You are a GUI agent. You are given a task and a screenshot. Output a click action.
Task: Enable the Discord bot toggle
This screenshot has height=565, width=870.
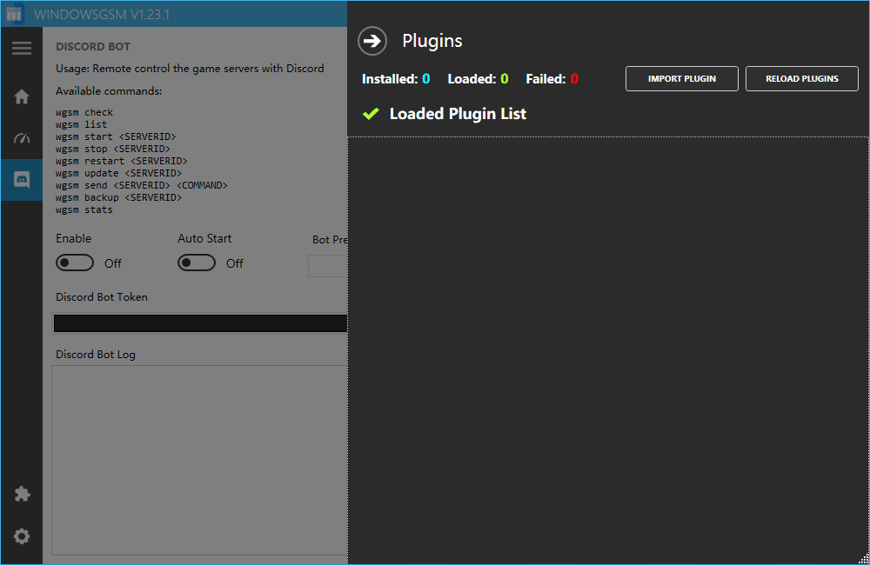(74, 263)
